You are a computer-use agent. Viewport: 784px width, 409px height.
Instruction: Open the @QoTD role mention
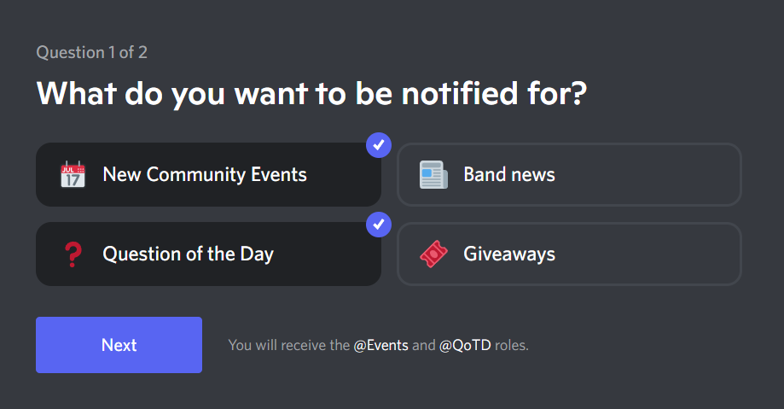point(465,346)
